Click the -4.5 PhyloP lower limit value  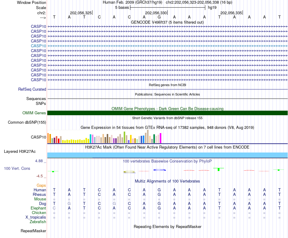39,176
